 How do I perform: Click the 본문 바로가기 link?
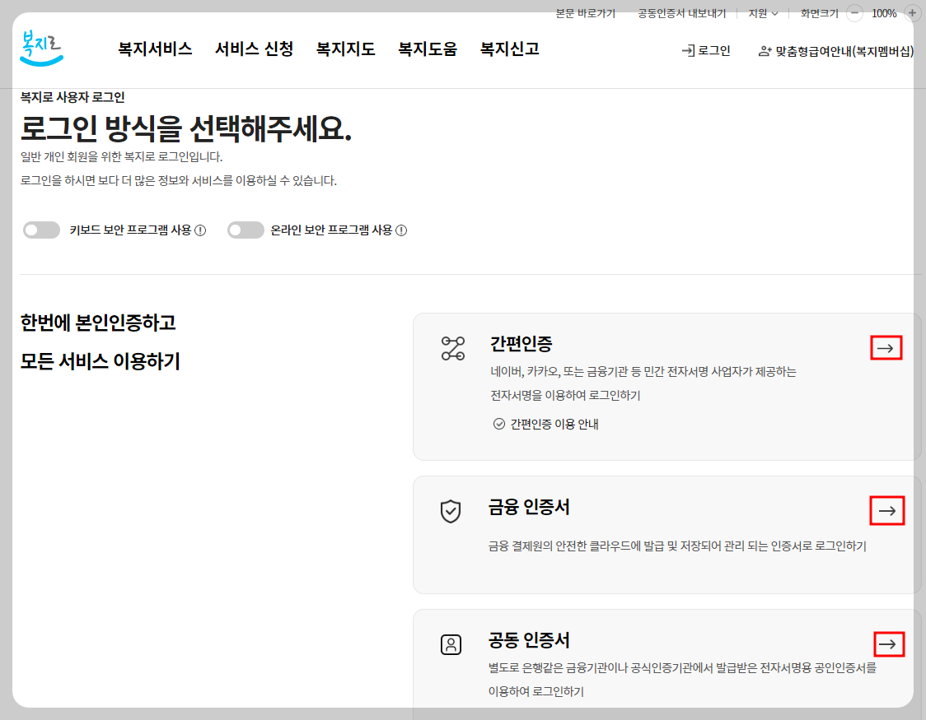(x=584, y=13)
